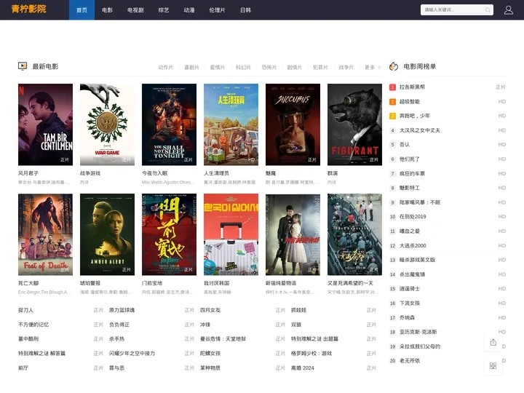Viewport: 524px width, 393px height.
Task: Open the 死亡大脚 poster
Action: pos(45,234)
